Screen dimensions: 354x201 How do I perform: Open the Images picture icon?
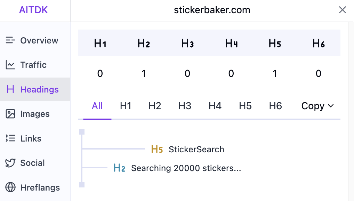(x=10, y=114)
